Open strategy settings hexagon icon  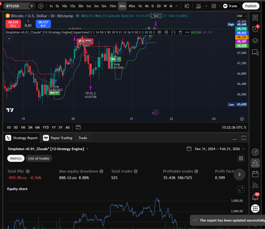(166, 32)
